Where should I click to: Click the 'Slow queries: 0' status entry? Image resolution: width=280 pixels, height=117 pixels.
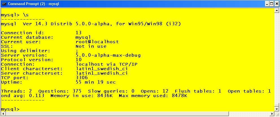pyautogui.click(x=111, y=91)
